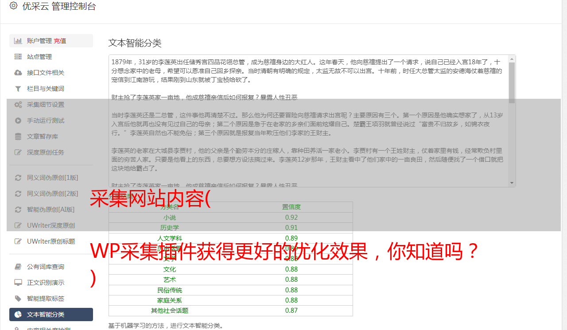This screenshot has height=330, width=567.
Task: Click the text area scrollbar down arrow
Action: [x=512, y=183]
